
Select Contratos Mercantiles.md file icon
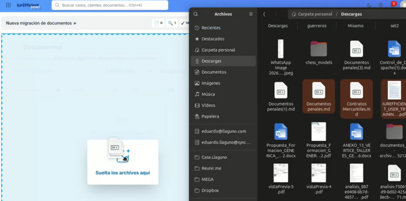click(x=356, y=90)
